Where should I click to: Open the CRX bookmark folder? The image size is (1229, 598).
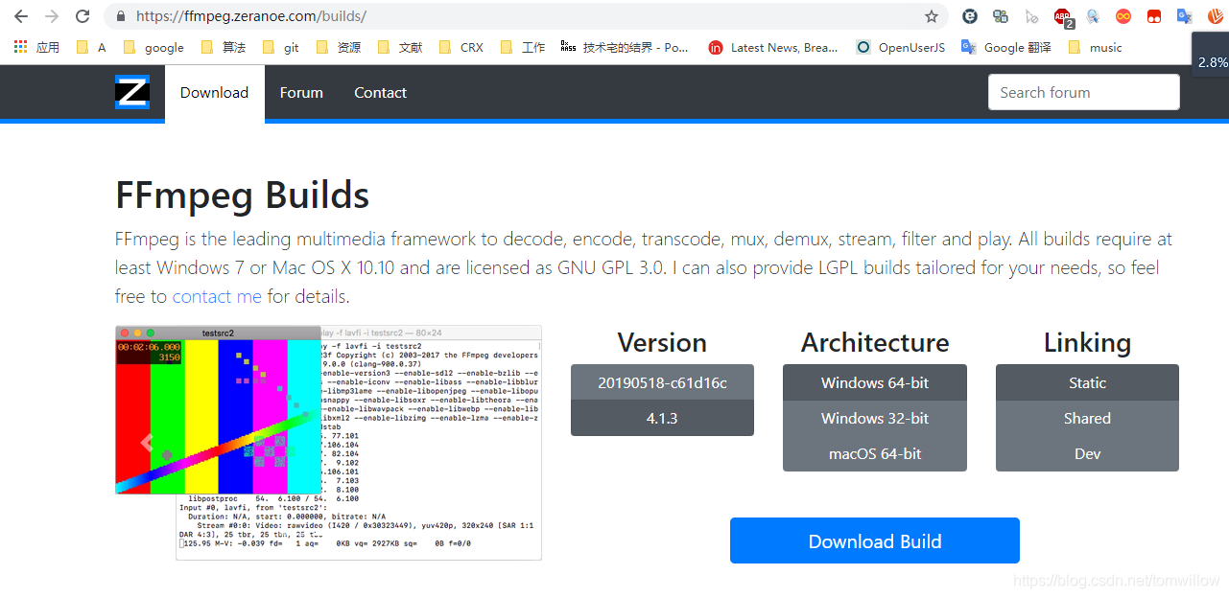[x=461, y=47]
